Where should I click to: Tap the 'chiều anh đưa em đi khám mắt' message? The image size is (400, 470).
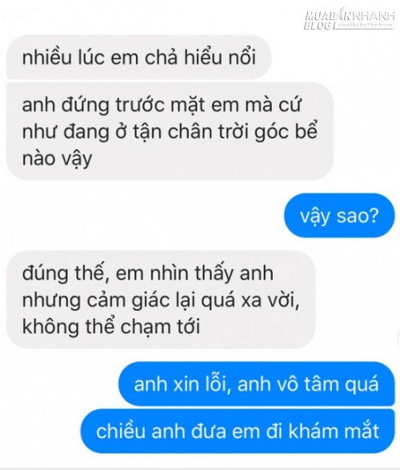point(238,431)
